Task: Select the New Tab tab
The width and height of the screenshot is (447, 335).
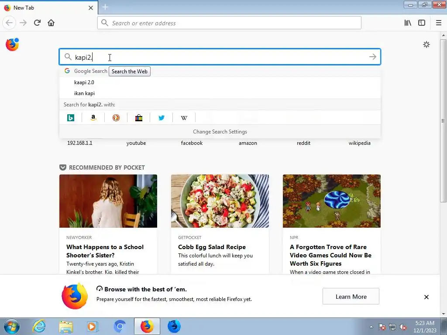Action: click(x=49, y=8)
